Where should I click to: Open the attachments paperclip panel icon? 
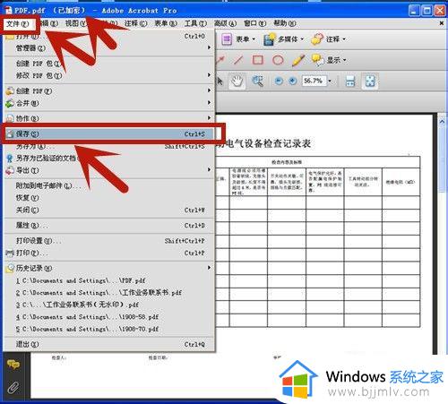tap(13, 387)
